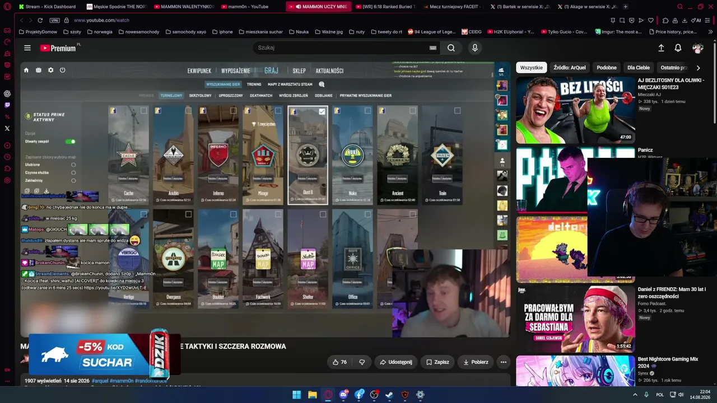The image size is (717, 403).
Task: Check the Inferno map checkbox
Action: point(233,111)
